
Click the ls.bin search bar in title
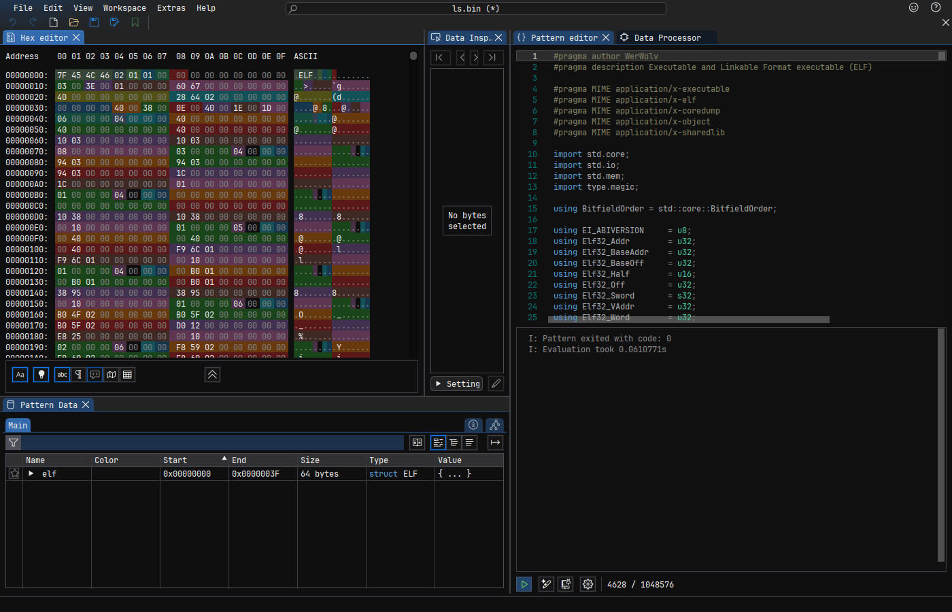pos(476,8)
